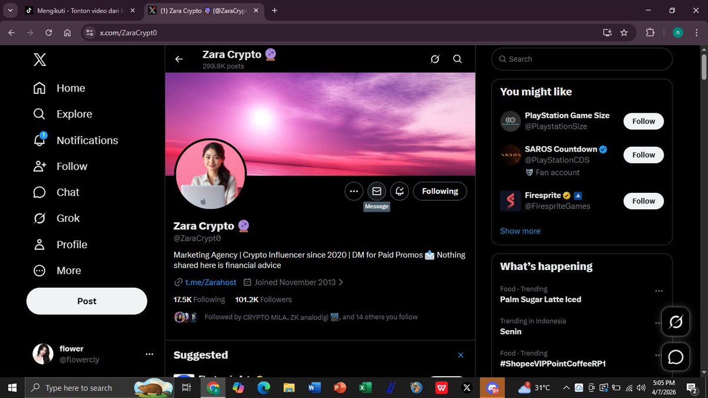Open Chrome profile avatar n
Screen dimensions: 708x398
[678, 33]
